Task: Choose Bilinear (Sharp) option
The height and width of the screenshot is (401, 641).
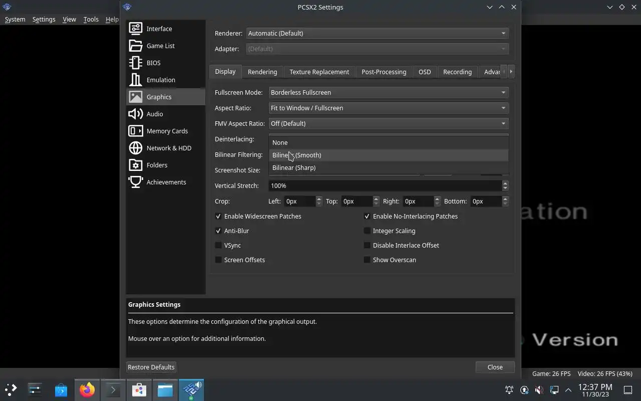Action: (389, 167)
